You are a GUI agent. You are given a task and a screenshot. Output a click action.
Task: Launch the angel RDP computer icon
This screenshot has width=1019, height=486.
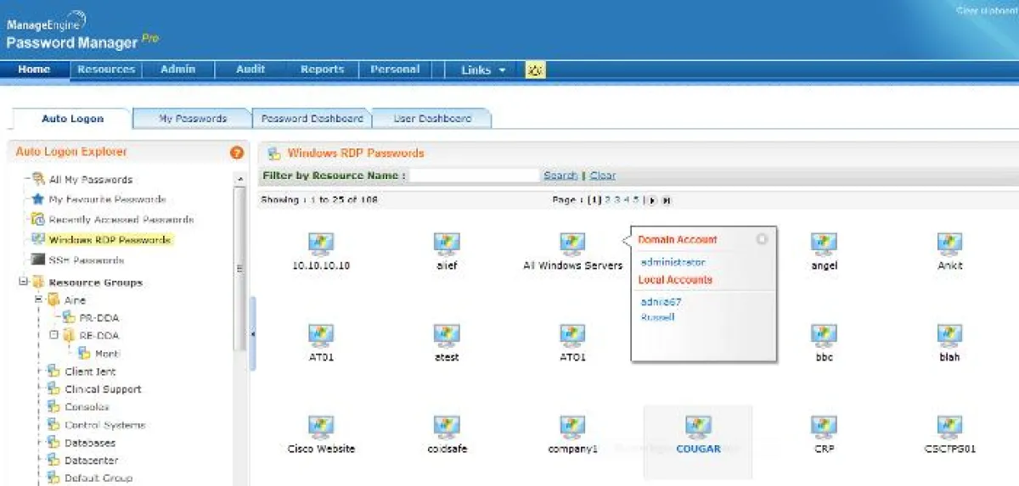(x=824, y=244)
